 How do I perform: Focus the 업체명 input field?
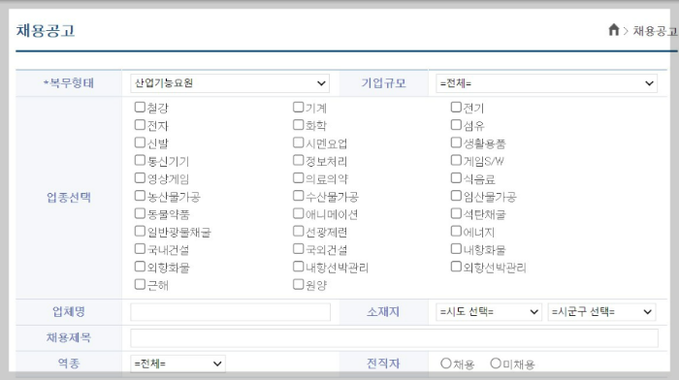click(x=231, y=312)
